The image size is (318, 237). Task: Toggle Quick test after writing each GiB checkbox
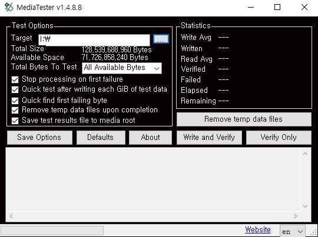[x=15, y=89]
